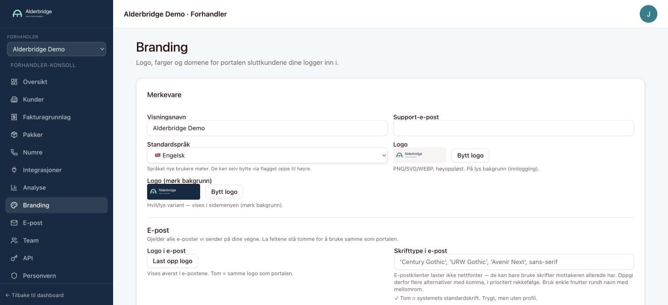Click the API key icon
The height and width of the screenshot is (305, 668).
click(14, 258)
